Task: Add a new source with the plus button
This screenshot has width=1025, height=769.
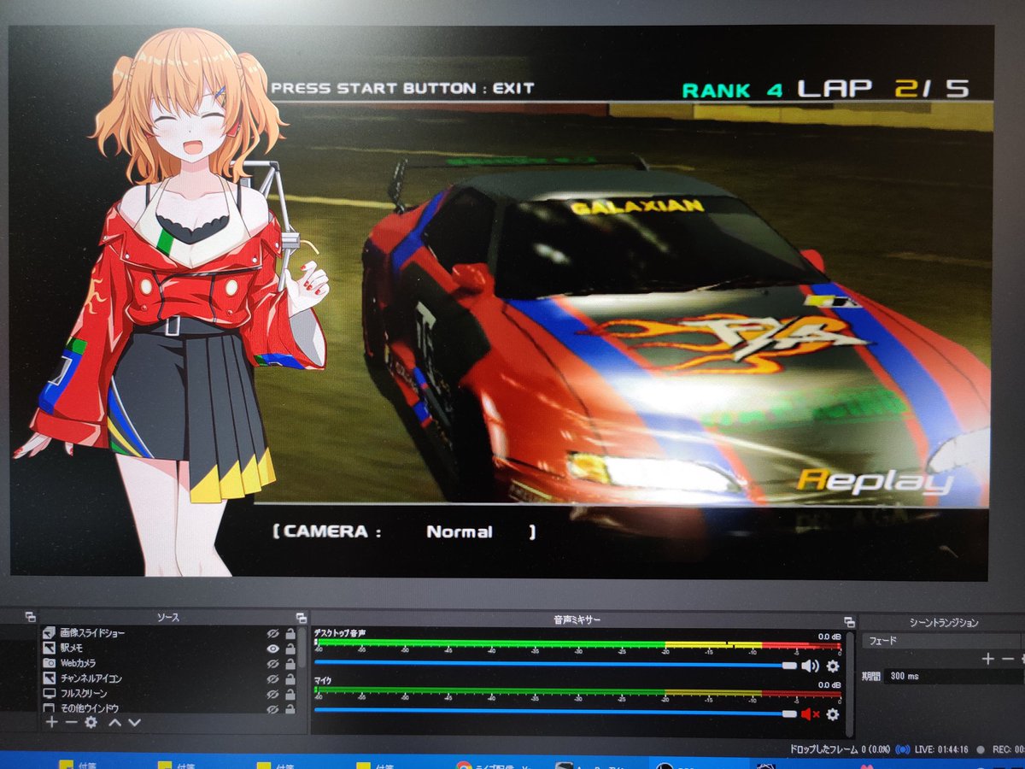Action: 50,723
